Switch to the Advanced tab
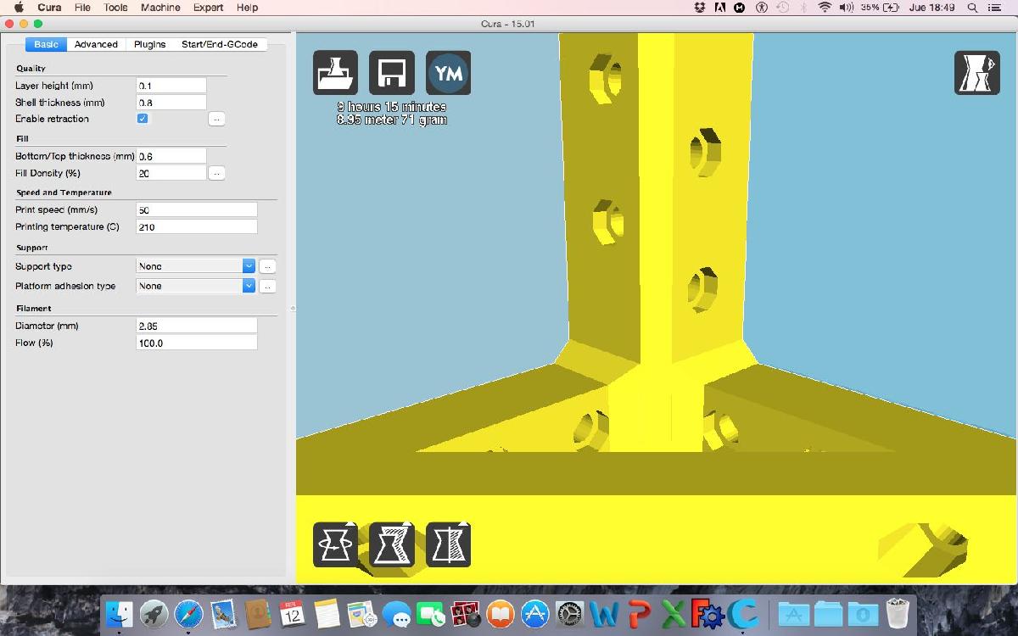This screenshot has width=1018, height=636. [96, 44]
